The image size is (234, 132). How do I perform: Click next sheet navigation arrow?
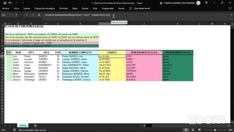click(10, 125)
